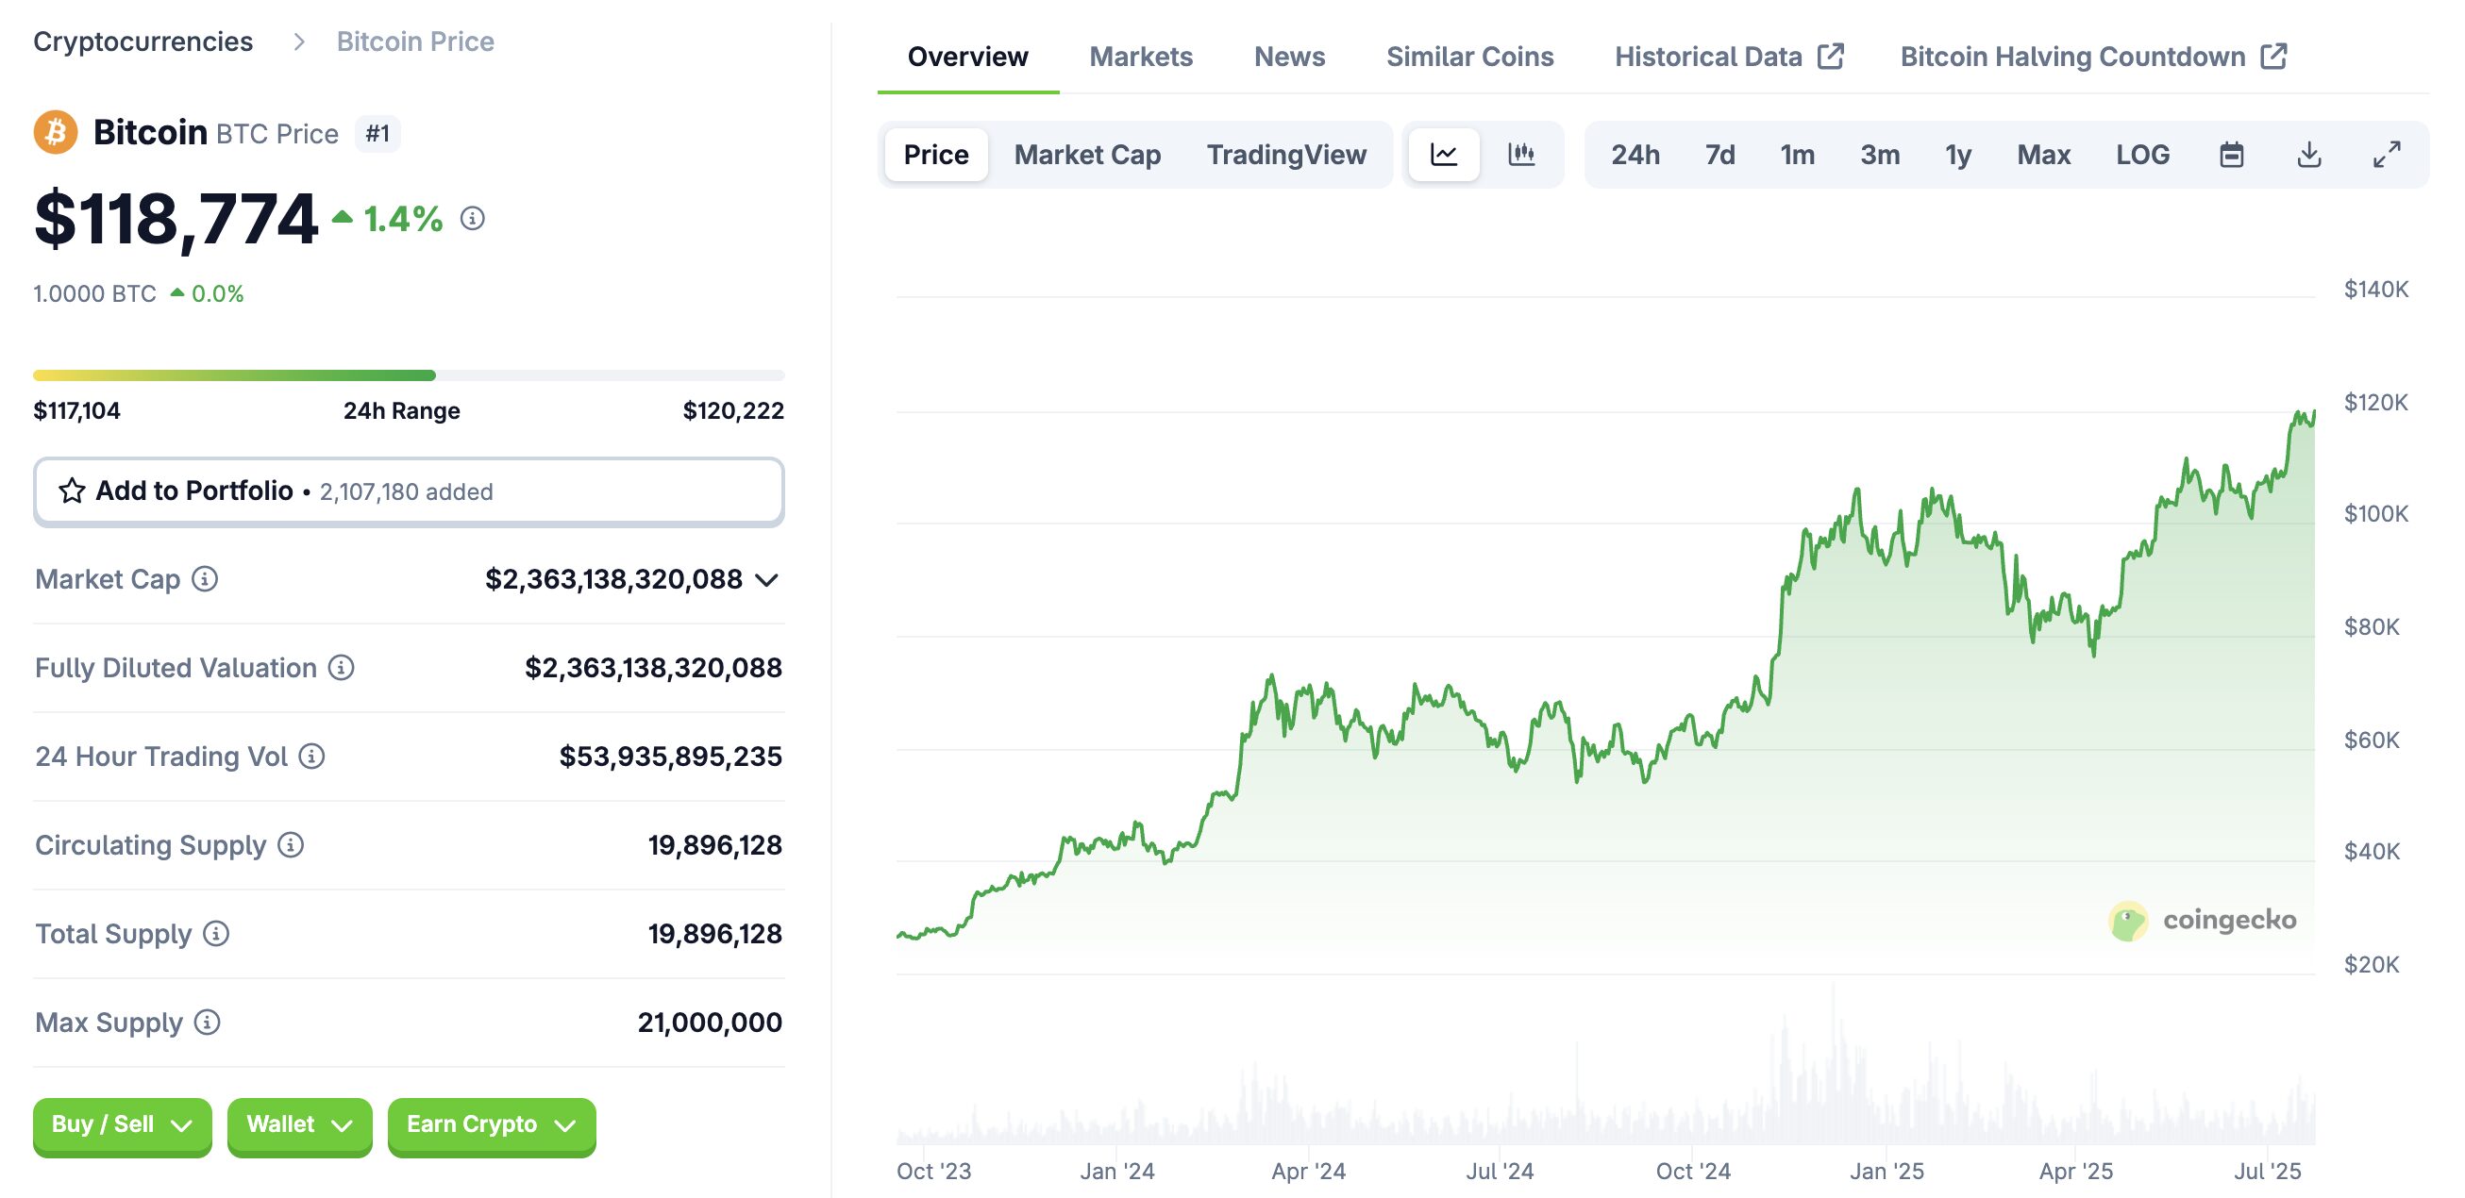Switch to Similar Coins tab
2465x1198 pixels.
(x=1468, y=57)
